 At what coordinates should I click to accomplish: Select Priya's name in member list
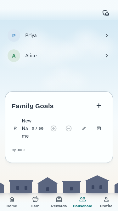pos(31,35)
